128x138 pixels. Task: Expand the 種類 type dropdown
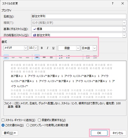click(x=124, y=23)
